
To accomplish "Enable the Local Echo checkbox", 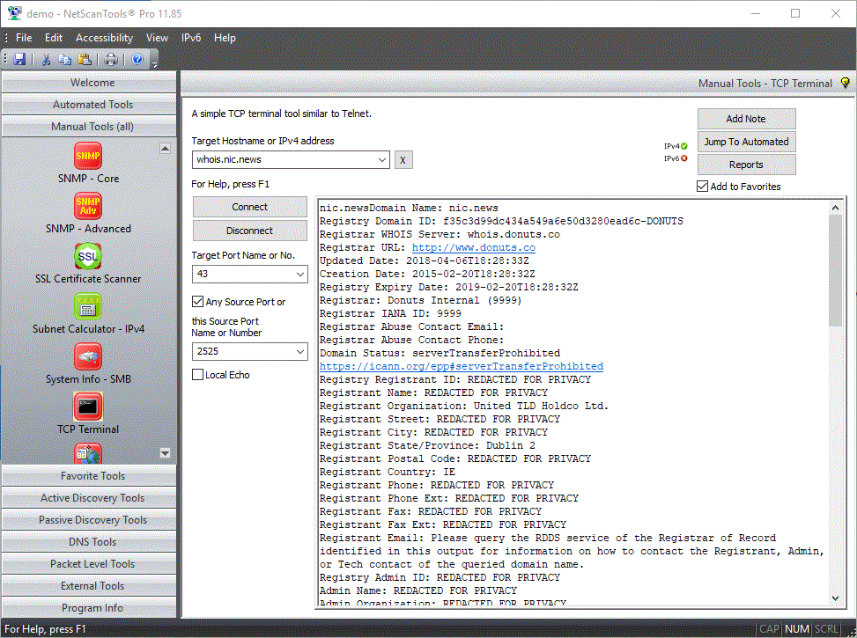I will tap(198, 375).
